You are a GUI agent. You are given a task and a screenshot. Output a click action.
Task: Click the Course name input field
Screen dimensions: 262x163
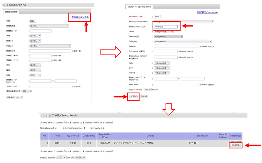pos(176,46)
